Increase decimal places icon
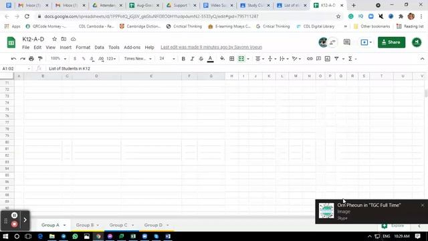Image resolution: width=428 pixels, height=241 pixels. (x=101, y=59)
